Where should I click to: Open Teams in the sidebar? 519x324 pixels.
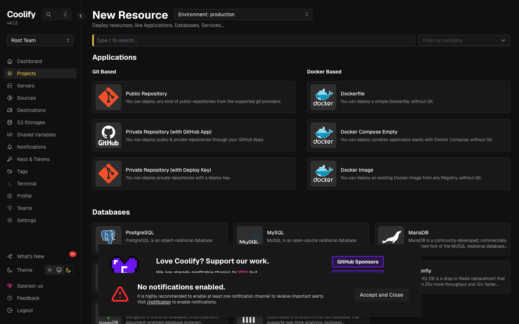[40, 208]
